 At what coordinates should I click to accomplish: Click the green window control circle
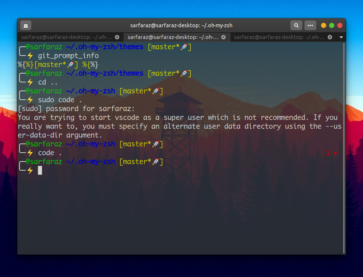coord(332,25)
